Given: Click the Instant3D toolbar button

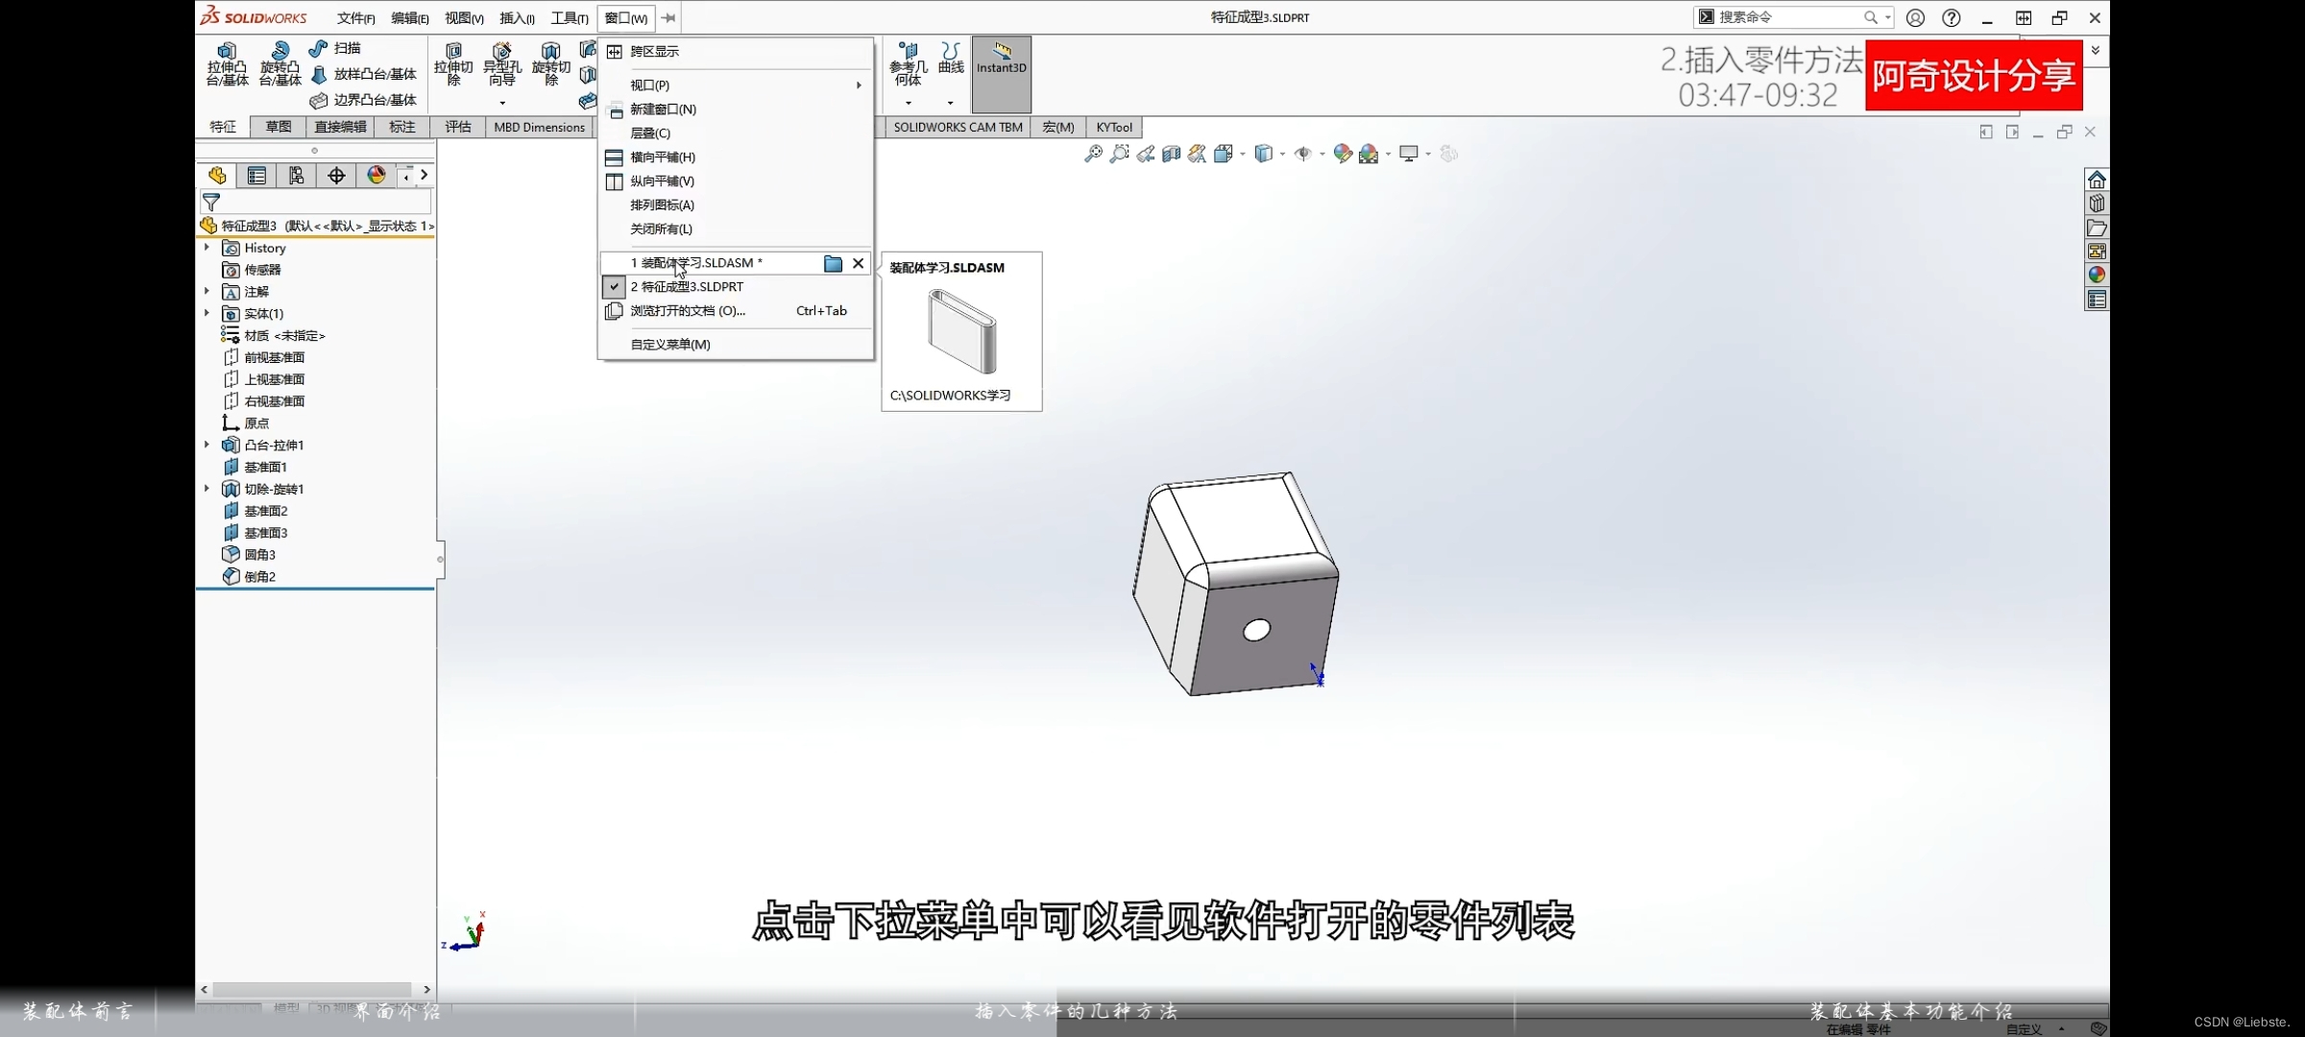Looking at the screenshot, I should 1001,62.
